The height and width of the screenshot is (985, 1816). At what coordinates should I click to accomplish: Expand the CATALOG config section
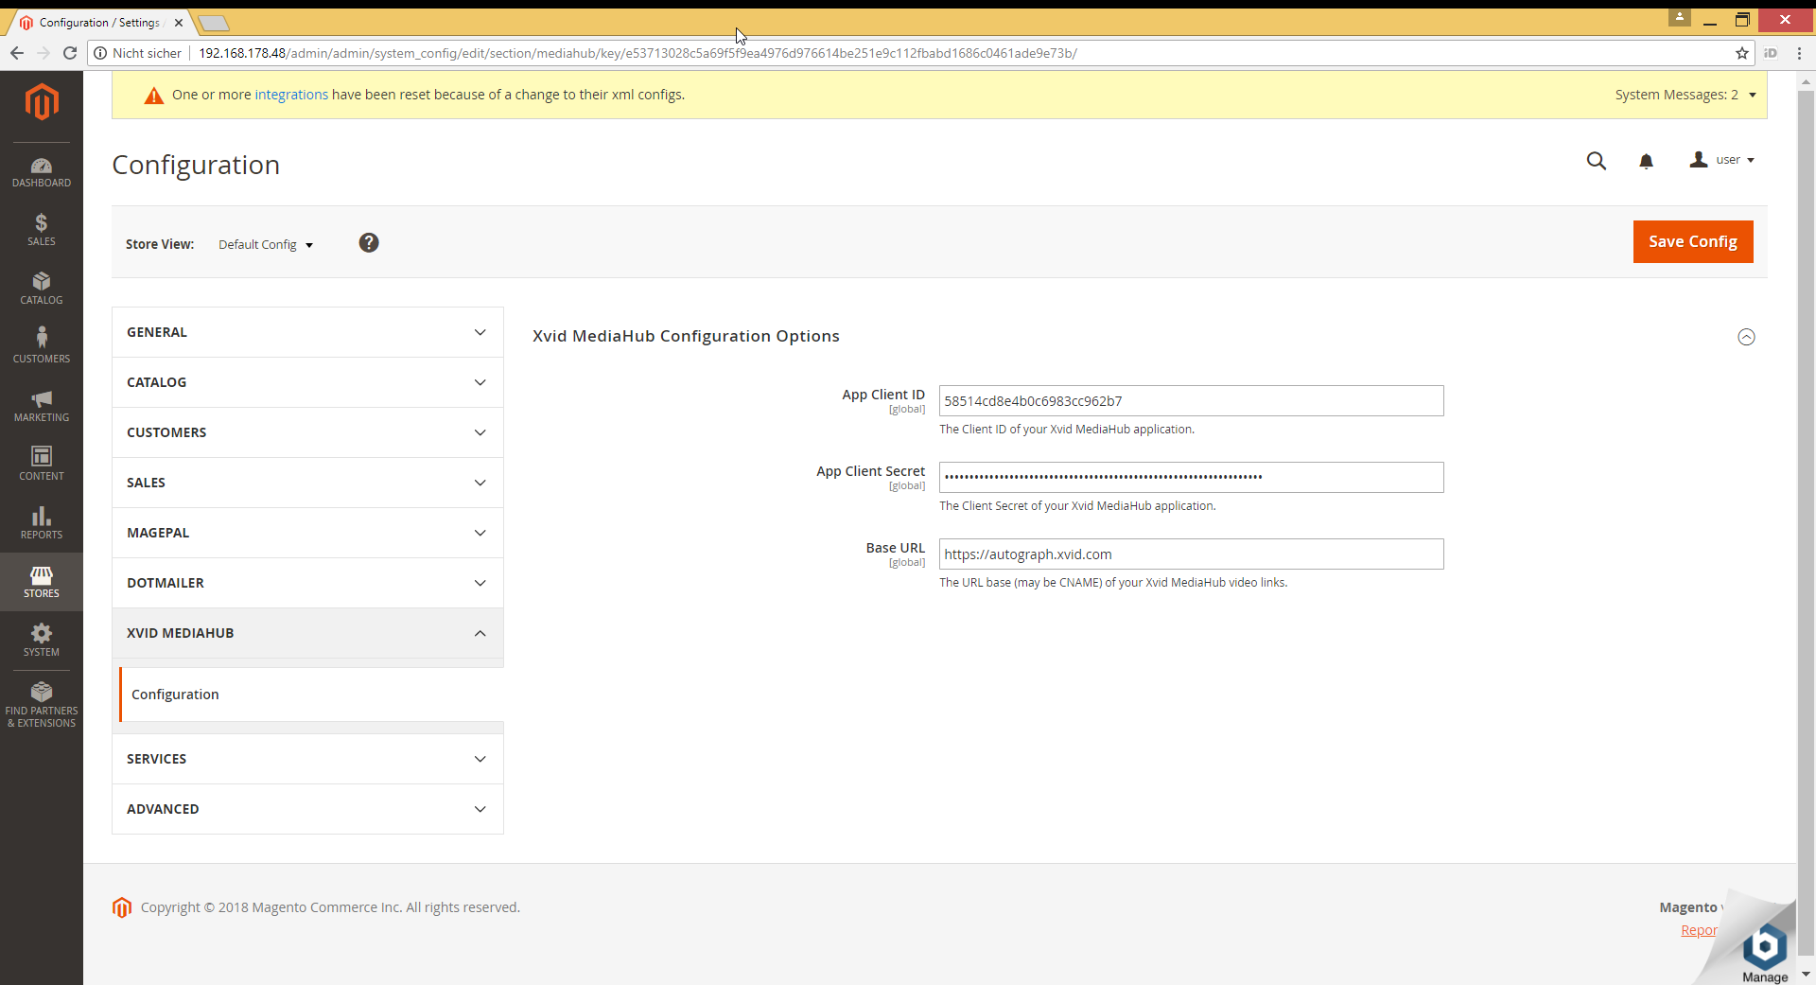click(x=307, y=382)
